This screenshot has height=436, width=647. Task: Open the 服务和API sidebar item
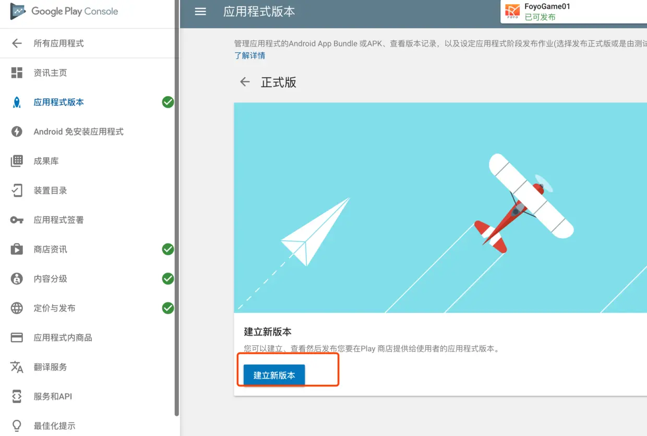point(16,396)
